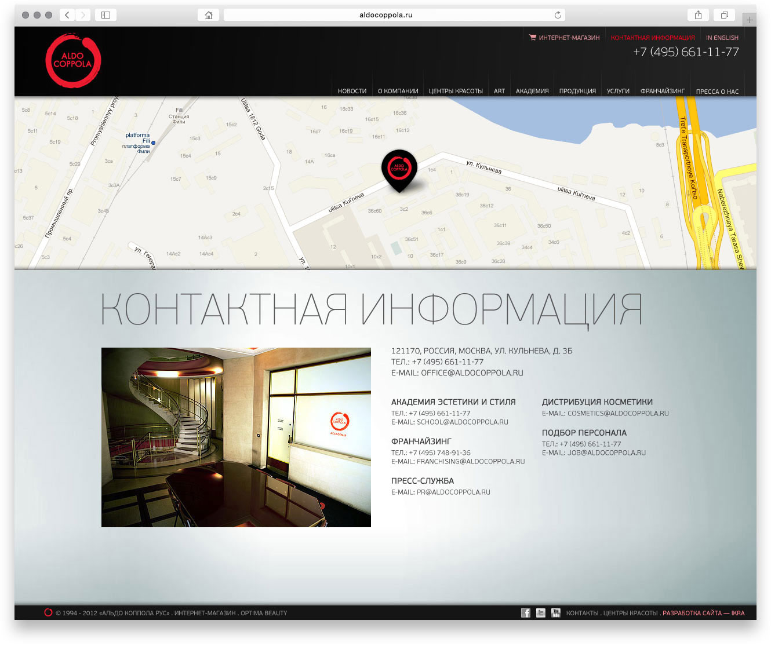Open the Safari home page button
The image size is (771, 646).
pyautogui.click(x=209, y=15)
